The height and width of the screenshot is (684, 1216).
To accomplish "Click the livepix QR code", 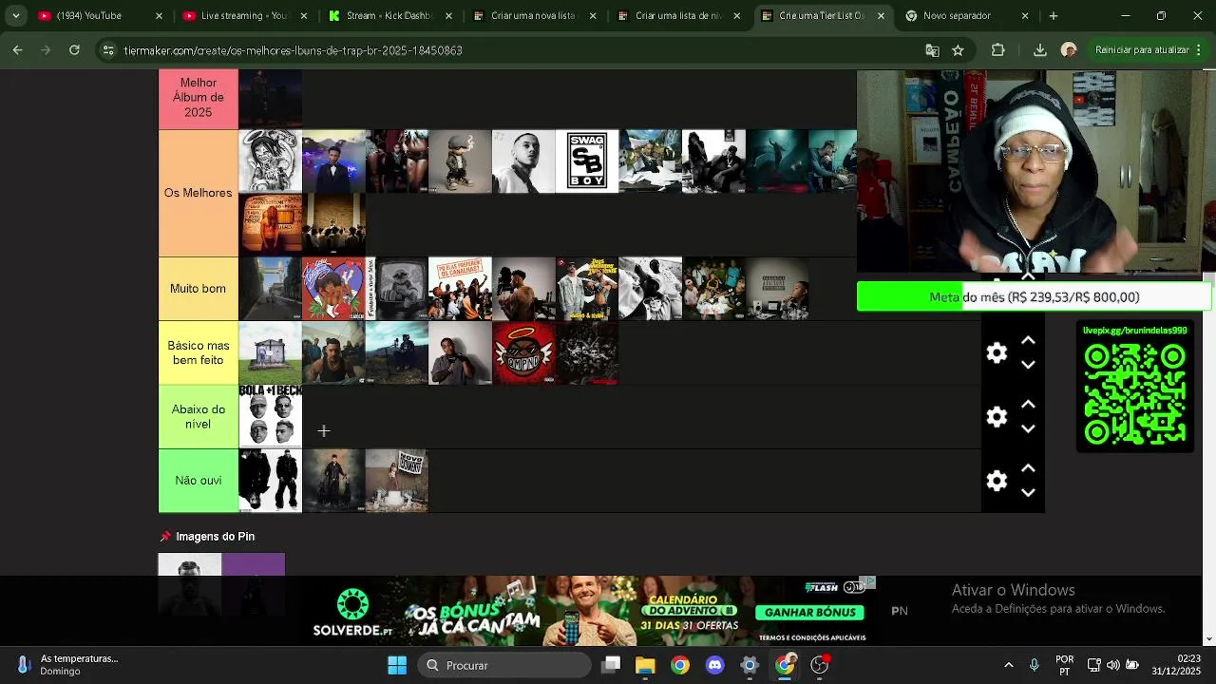I will tap(1135, 392).
